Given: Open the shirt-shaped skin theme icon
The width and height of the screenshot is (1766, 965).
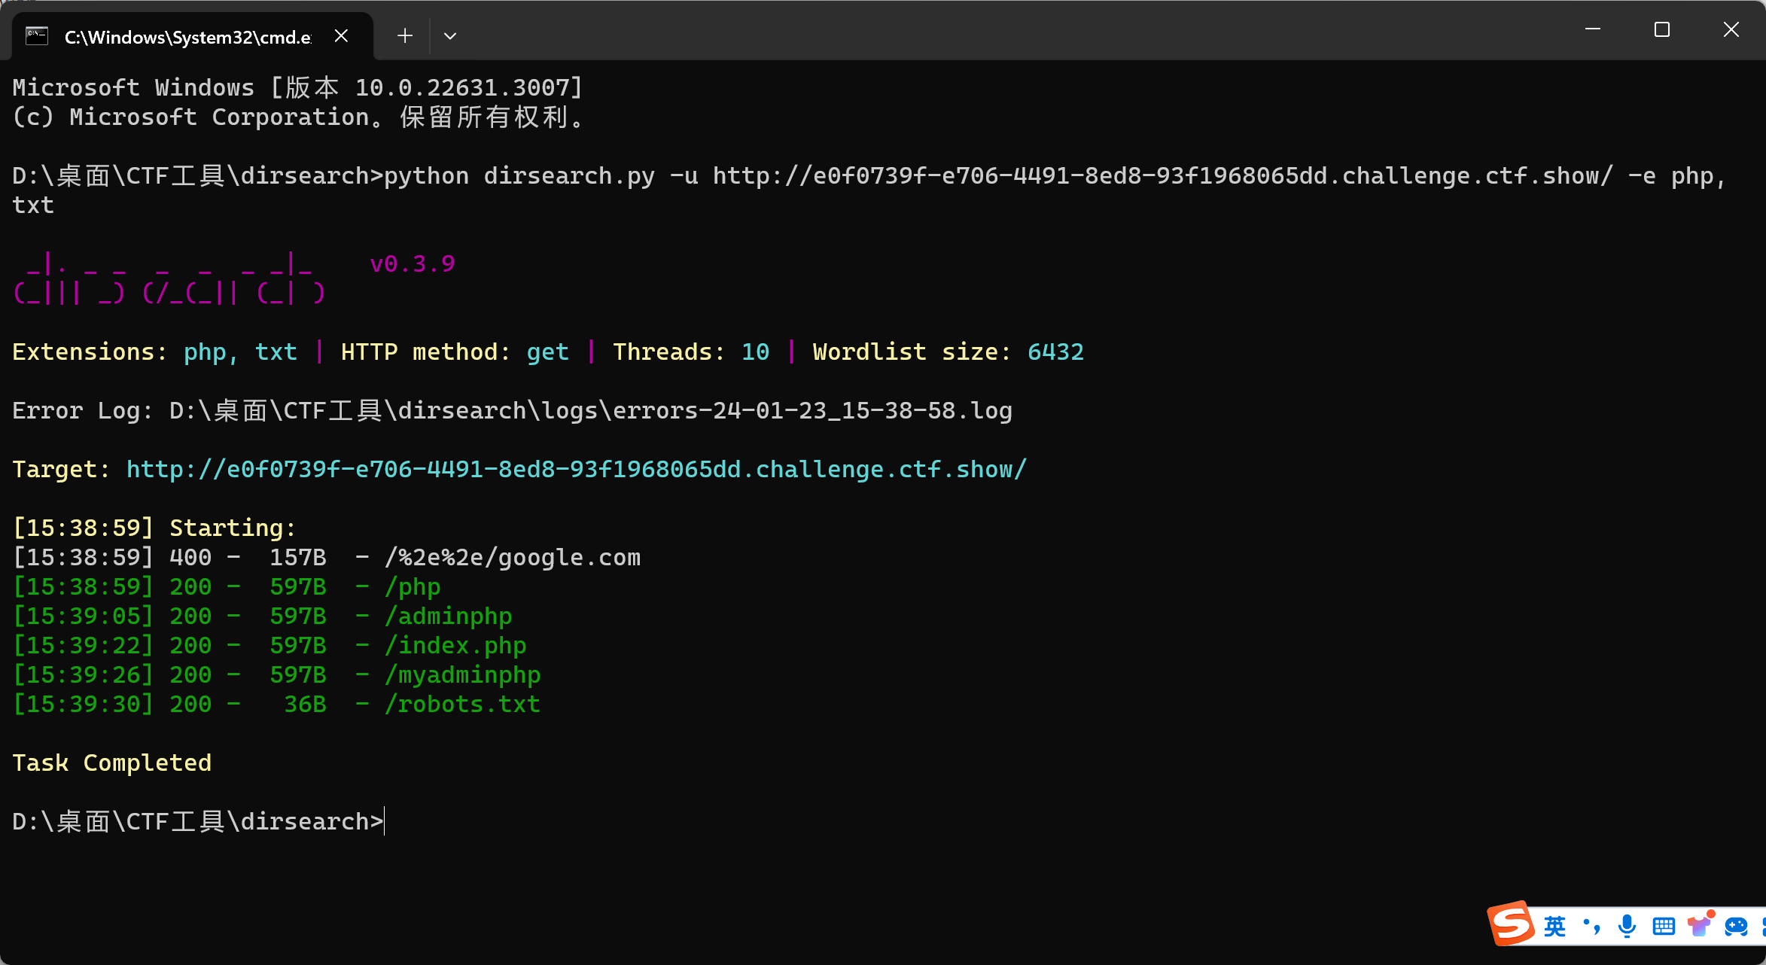Looking at the screenshot, I should coord(1700,925).
